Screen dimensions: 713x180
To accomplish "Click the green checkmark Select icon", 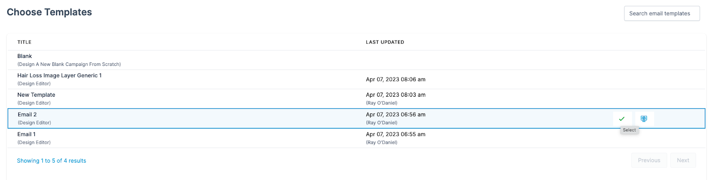I will point(622,119).
